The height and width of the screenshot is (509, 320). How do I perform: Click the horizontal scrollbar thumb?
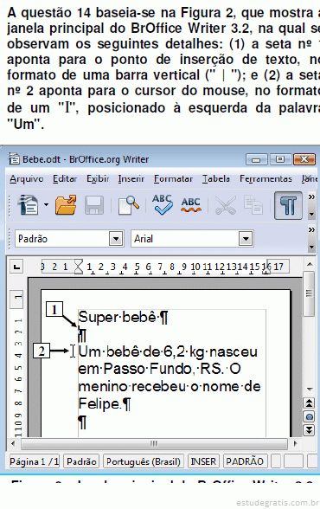[154, 443]
